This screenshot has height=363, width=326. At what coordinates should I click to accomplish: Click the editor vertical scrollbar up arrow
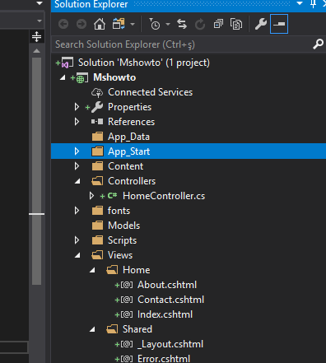click(x=36, y=50)
